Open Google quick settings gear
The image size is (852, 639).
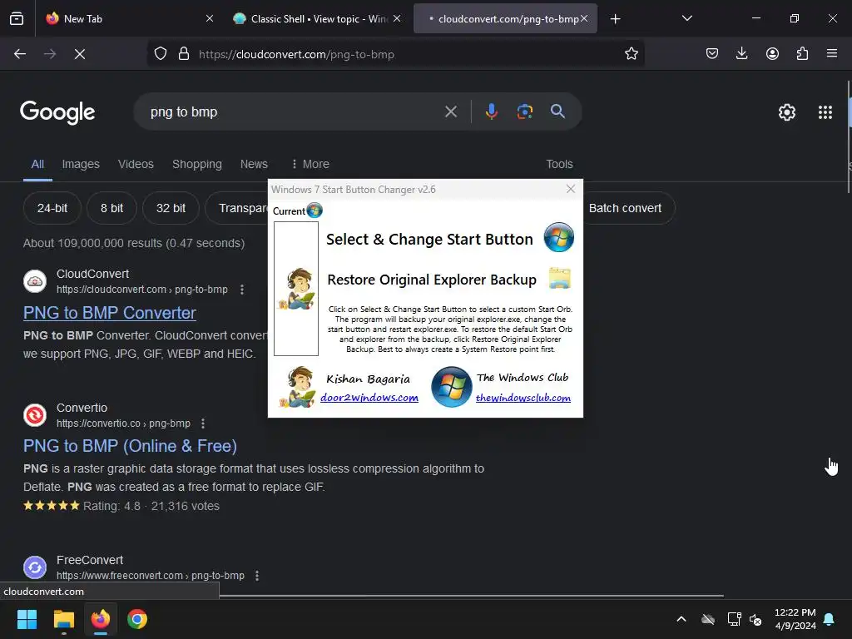point(787,112)
